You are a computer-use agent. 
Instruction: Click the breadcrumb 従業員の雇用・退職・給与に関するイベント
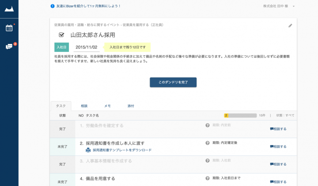87,25
